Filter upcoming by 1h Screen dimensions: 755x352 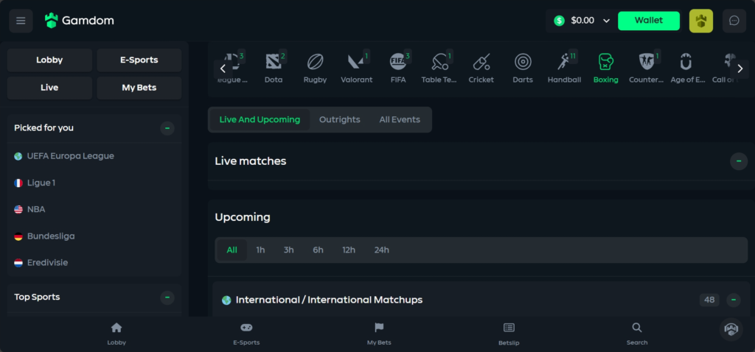pos(260,250)
